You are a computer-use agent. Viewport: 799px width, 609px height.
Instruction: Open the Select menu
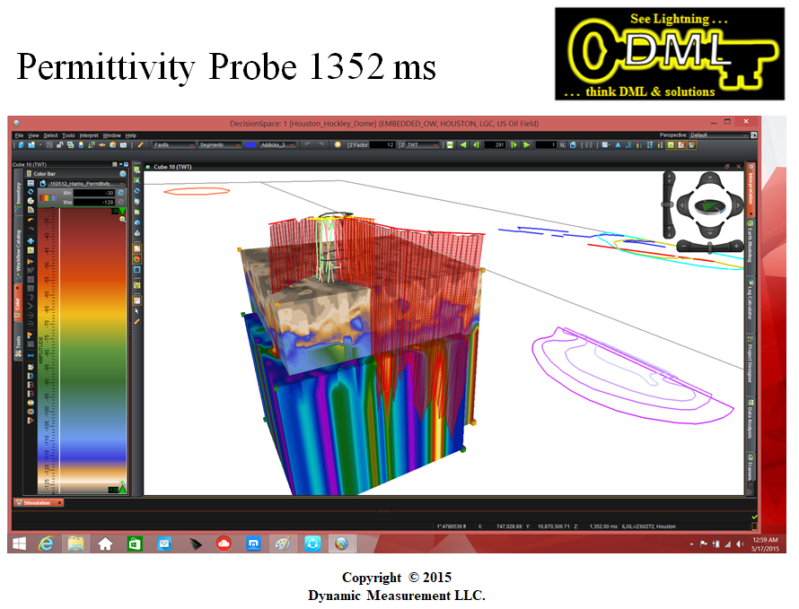[x=50, y=135]
